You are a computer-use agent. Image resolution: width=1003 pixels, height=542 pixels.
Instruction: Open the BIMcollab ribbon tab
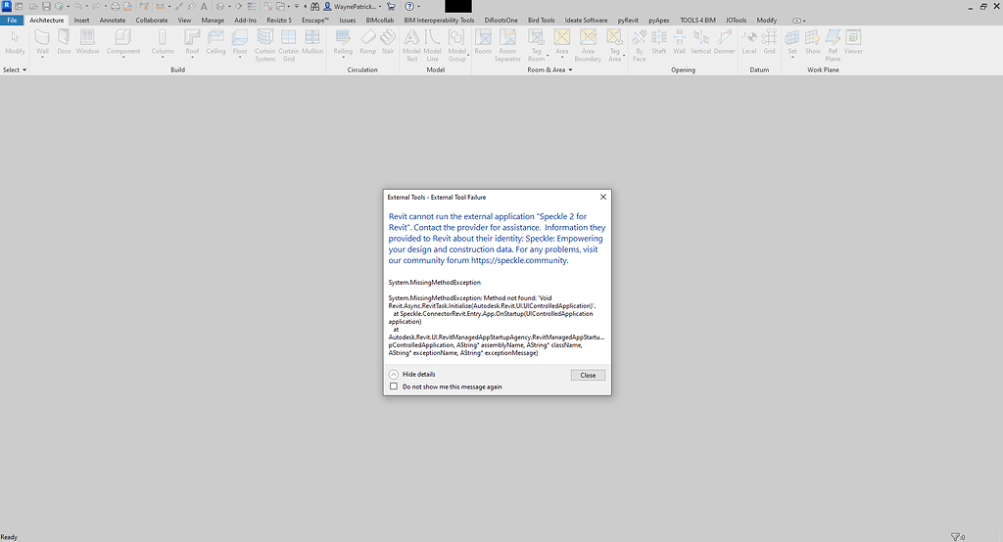(380, 20)
